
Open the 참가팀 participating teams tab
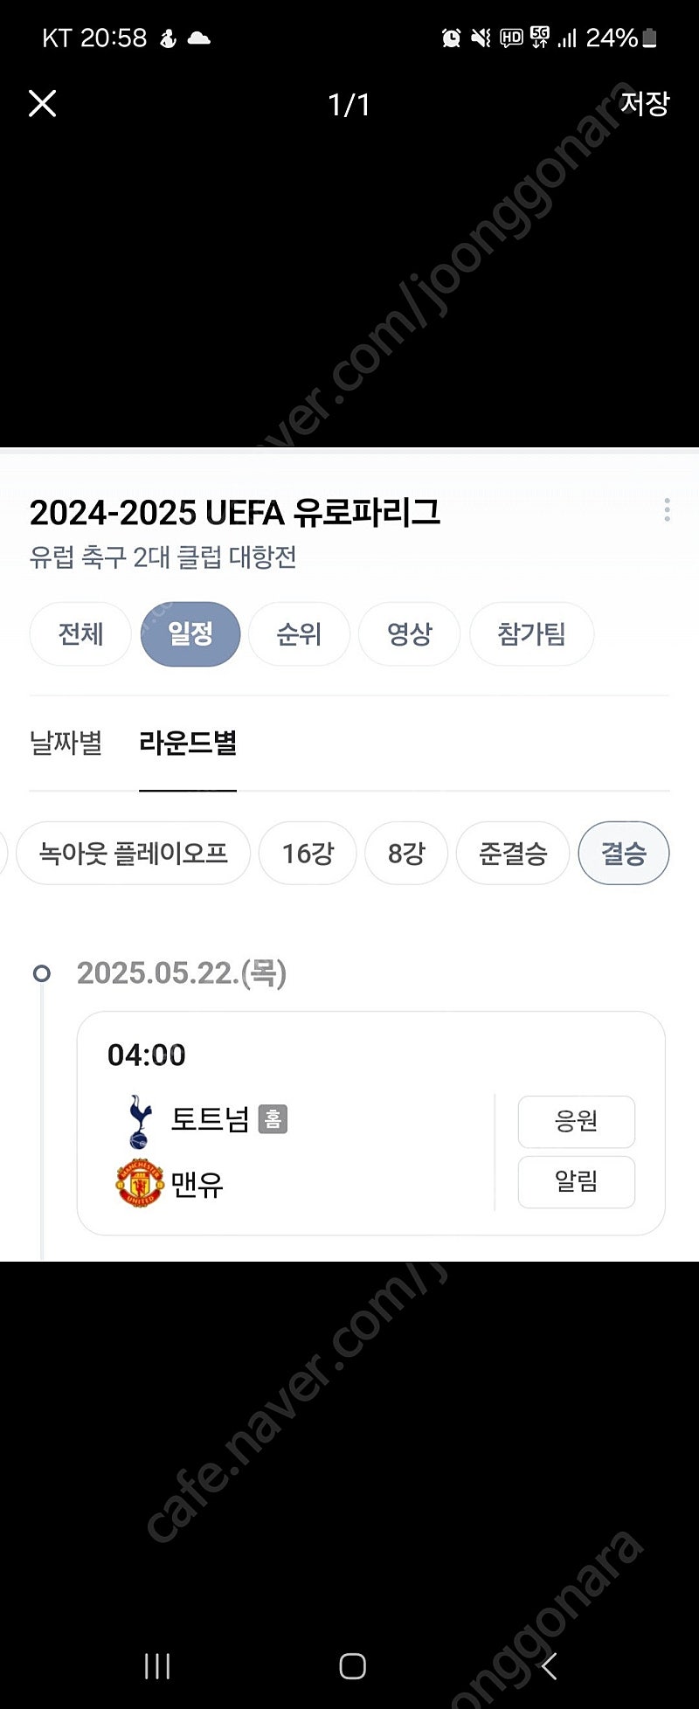click(x=531, y=633)
